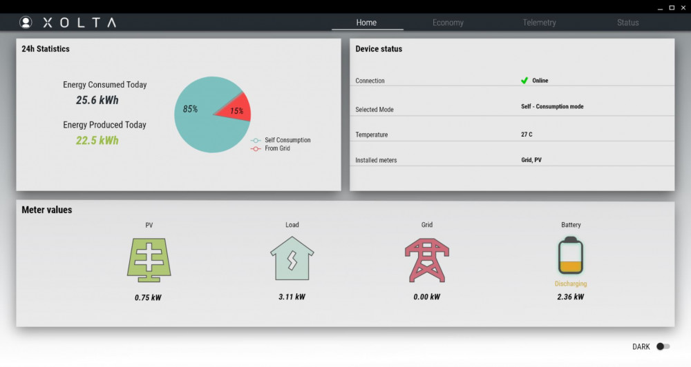Viewport: 691px width, 367px height.
Task: Open the Economy tab
Action: (448, 23)
